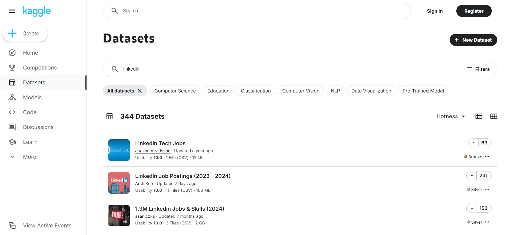Select the Education tag chip
Image resolution: width=505 pixels, height=235 pixels.
click(x=218, y=91)
